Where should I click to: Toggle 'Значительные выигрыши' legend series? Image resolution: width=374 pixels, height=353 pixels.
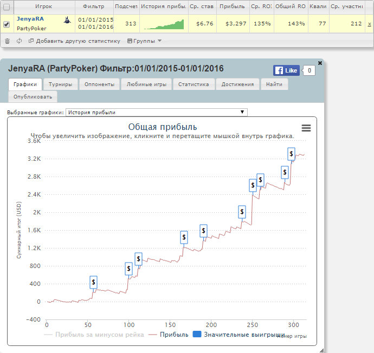coord(238,335)
